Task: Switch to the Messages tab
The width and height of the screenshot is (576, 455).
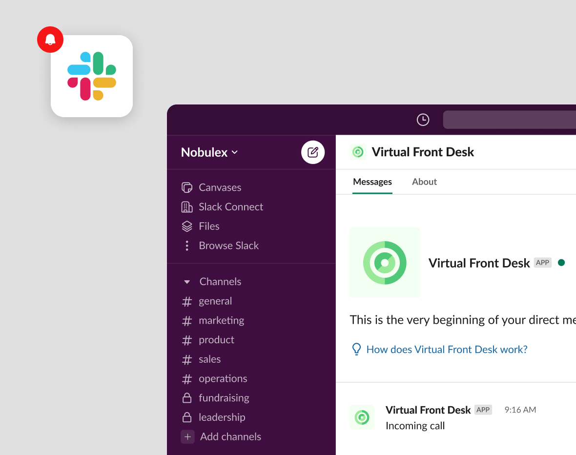Action: [x=372, y=182]
